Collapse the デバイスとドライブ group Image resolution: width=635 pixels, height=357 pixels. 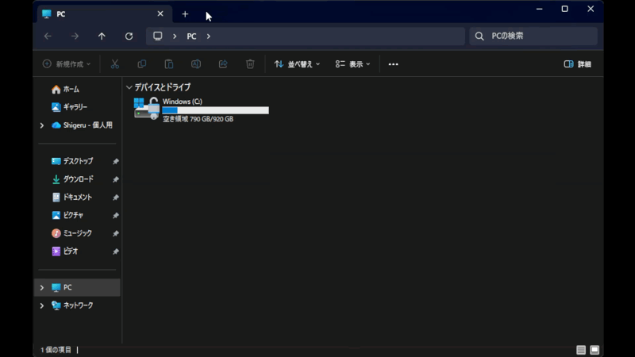point(129,87)
